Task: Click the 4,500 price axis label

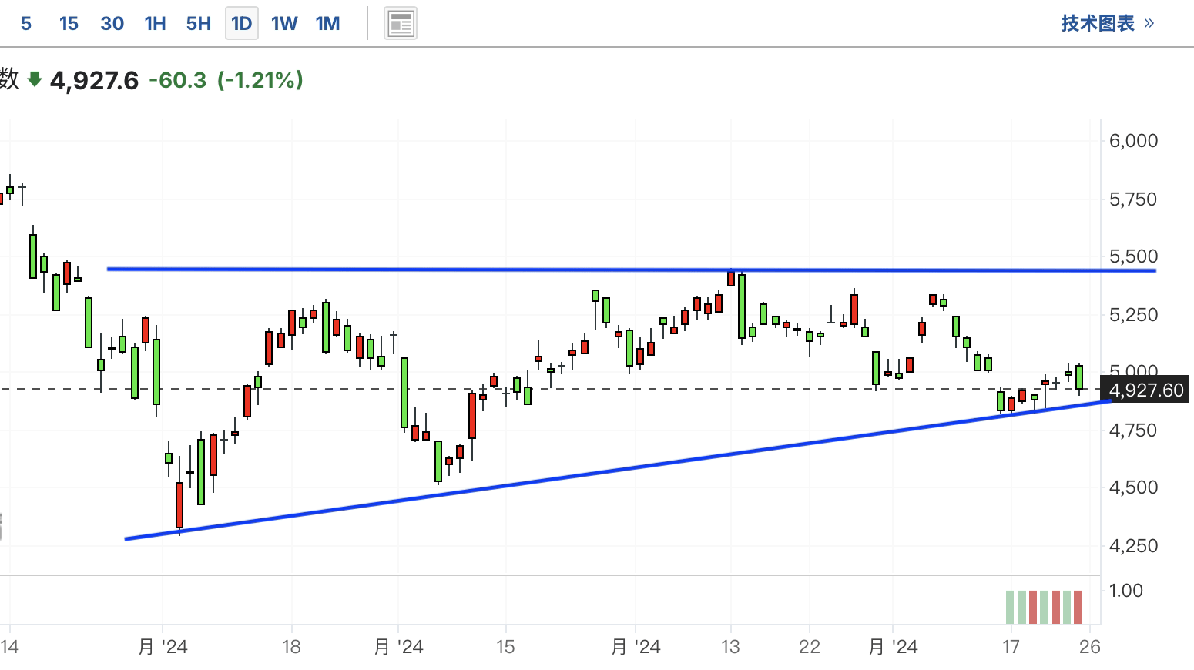Action: (x=1133, y=487)
